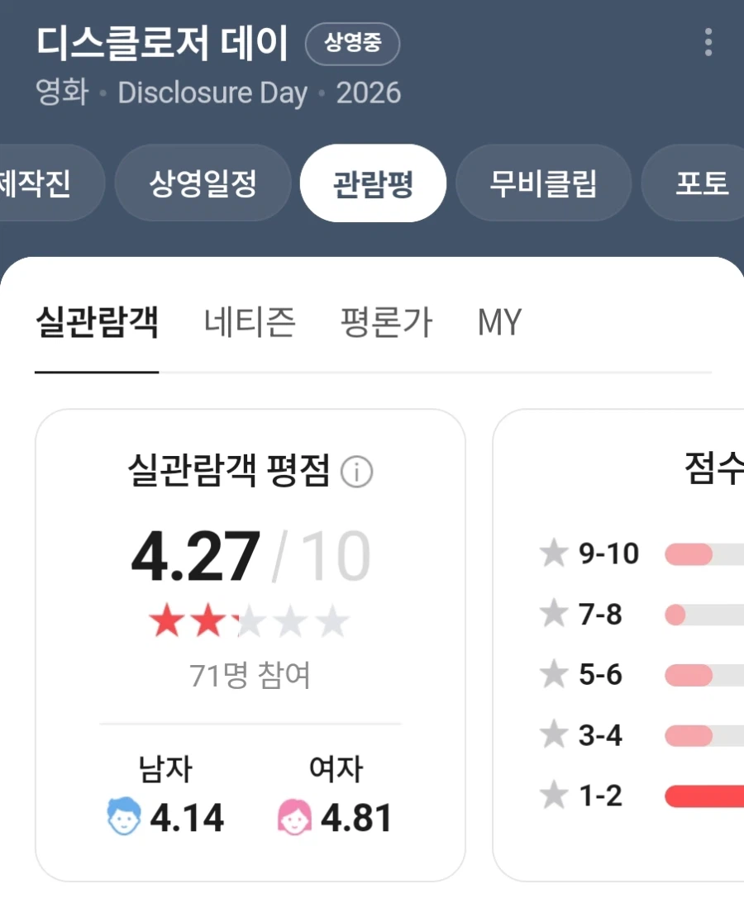Image resolution: width=744 pixels, height=898 pixels.
Task: Open the 상영일정 tab
Action: point(203,183)
